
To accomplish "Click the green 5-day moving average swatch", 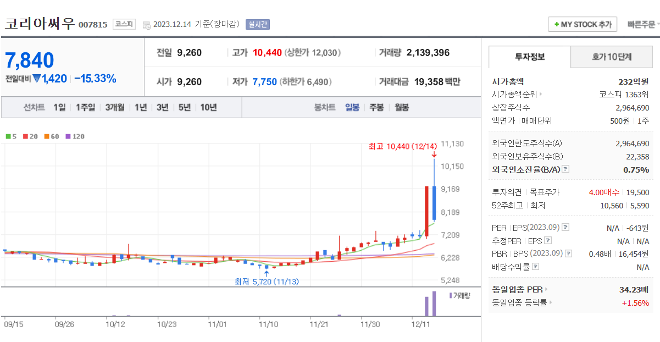I will coord(8,136).
